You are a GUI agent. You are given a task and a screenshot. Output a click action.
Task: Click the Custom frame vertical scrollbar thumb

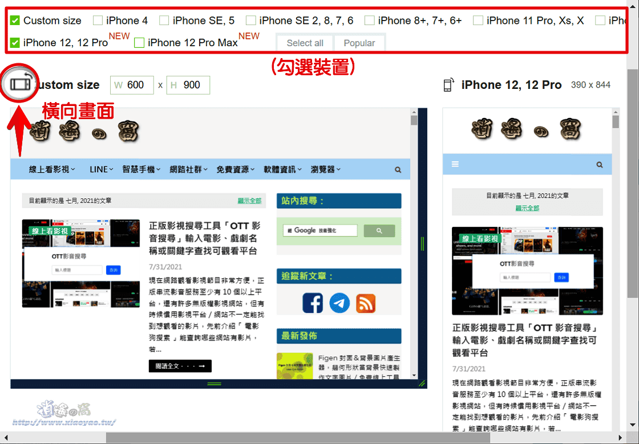[x=414, y=120]
